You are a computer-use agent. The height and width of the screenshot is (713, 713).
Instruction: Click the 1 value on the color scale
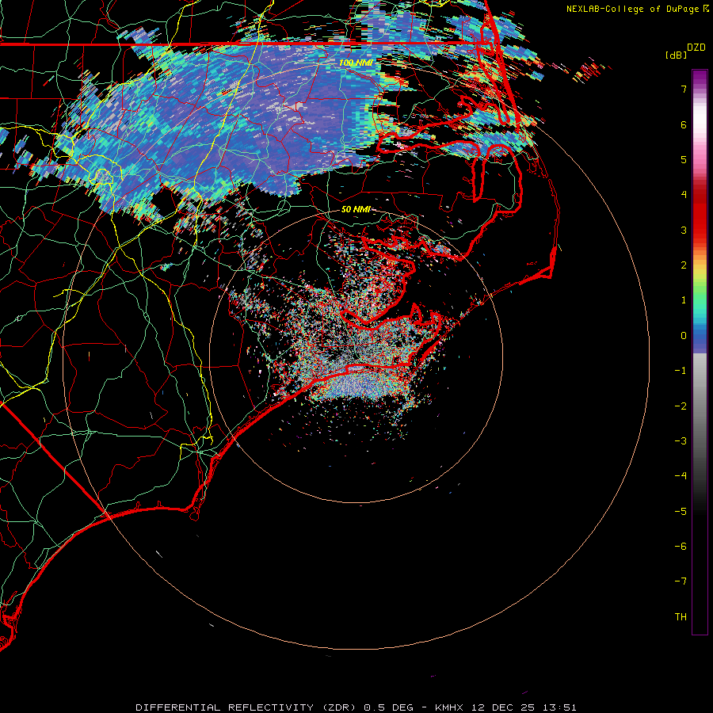684,300
